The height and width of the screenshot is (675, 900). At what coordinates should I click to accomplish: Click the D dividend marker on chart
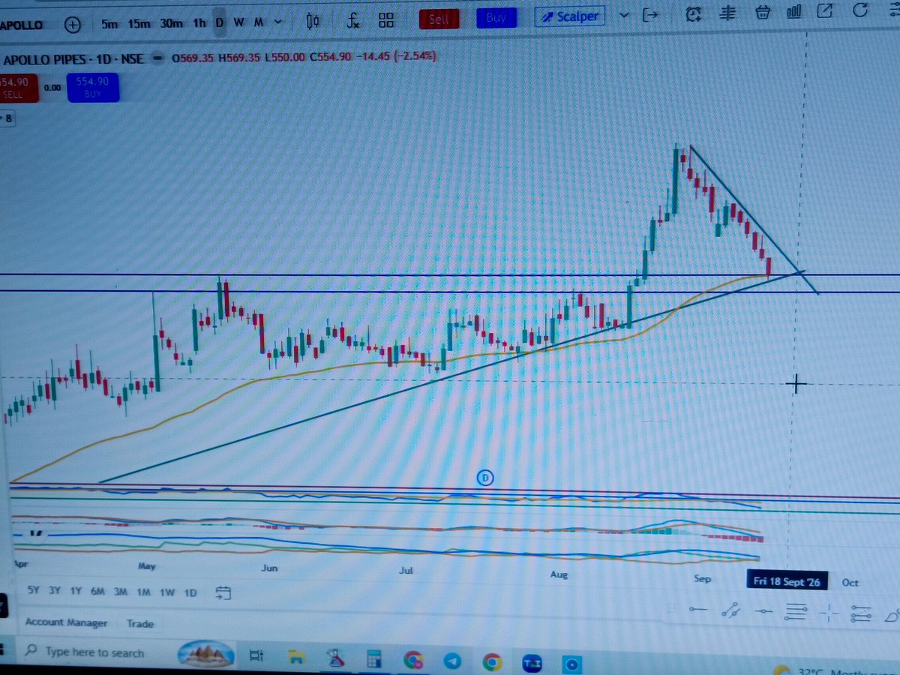point(485,477)
